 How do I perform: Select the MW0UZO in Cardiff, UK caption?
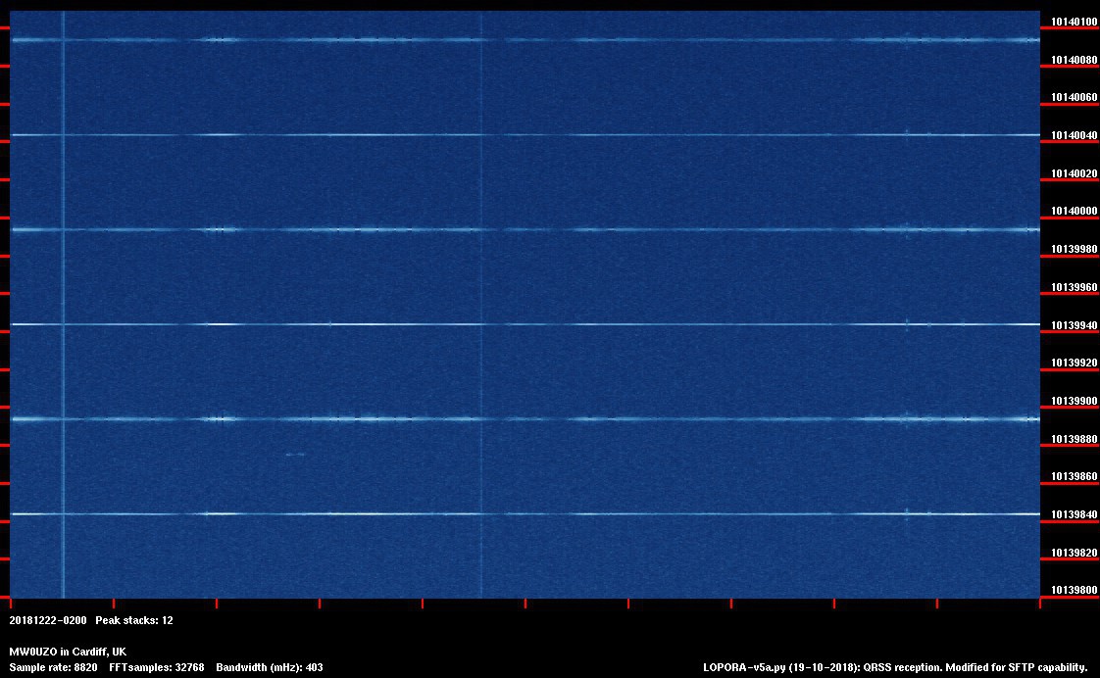pos(67,652)
